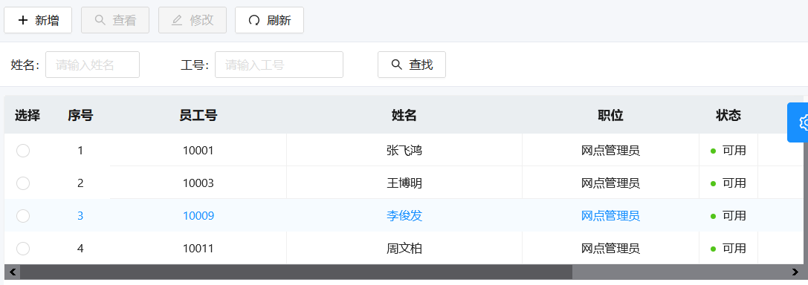
Task: Select the radio button for 张飞鸿
Action: pyautogui.click(x=23, y=151)
